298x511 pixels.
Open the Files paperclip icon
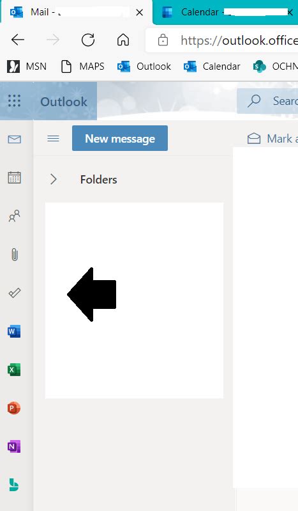(14, 255)
